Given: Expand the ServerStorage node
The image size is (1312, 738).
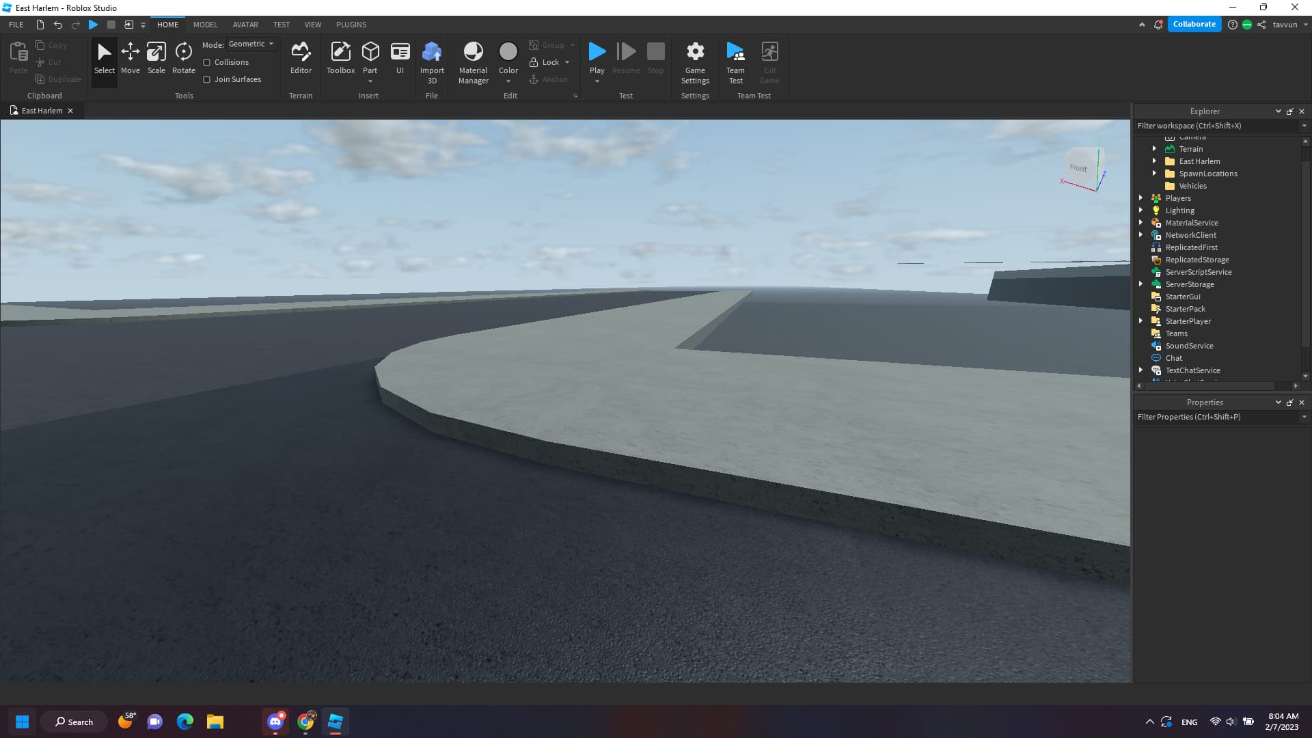Looking at the screenshot, I should coord(1140,284).
